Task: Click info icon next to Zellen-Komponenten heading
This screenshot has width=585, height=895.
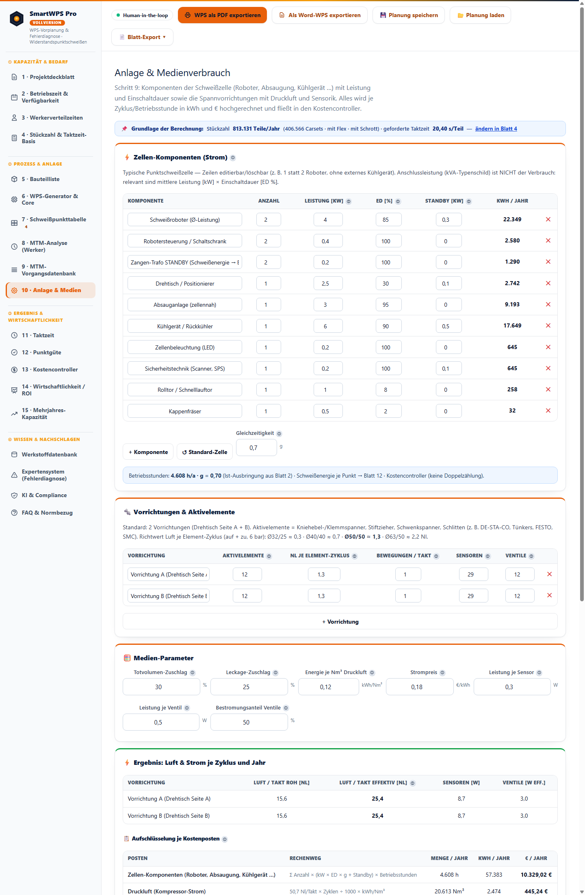Action: pyautogui.click(x=233, y=158)
